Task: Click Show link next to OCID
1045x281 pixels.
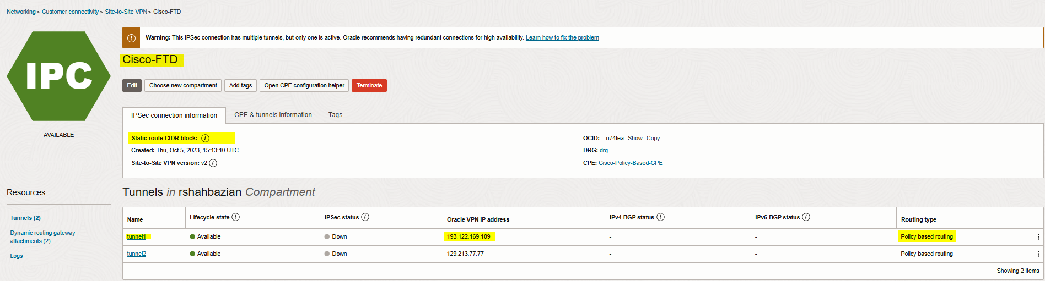Action: (635, 139)
